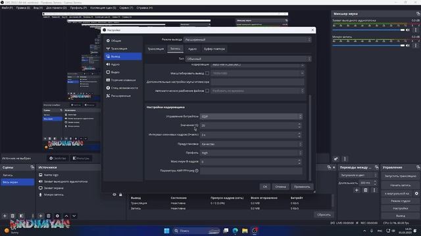Enable Масштабировать вывод checkbox
The image size is (421, 236).
coord(207,73)
